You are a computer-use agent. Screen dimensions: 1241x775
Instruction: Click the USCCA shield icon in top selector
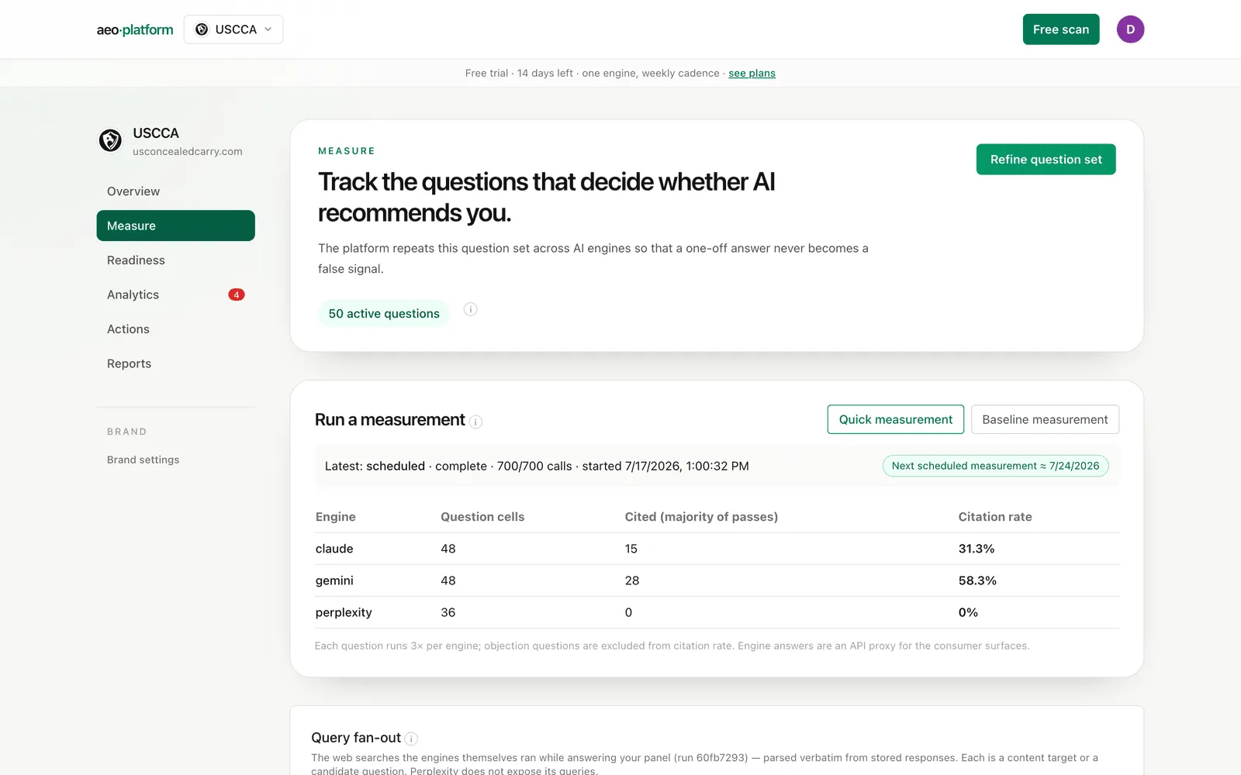(x=202, y=29)
